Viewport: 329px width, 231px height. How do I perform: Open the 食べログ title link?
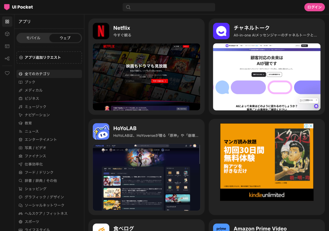124,229
